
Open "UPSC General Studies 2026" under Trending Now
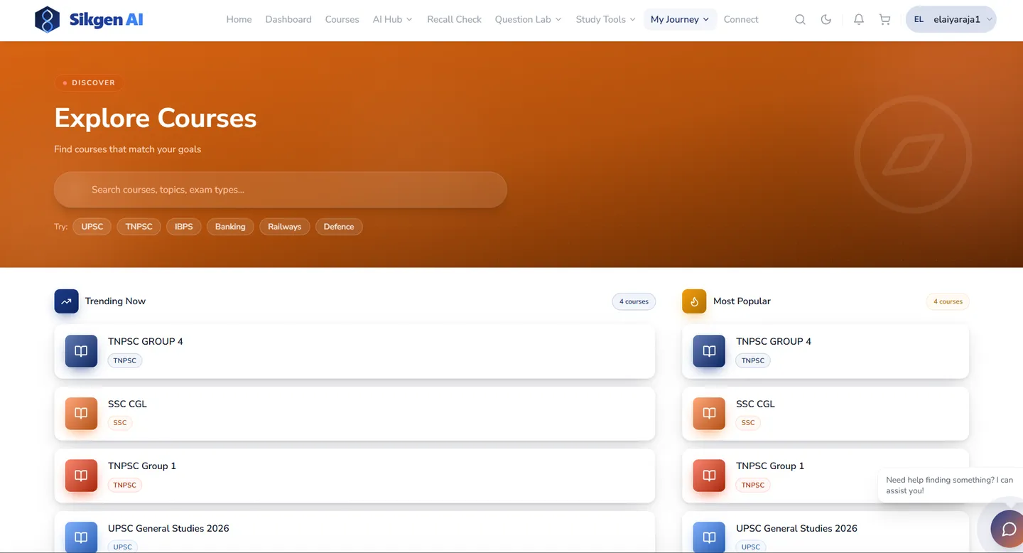coord(354,532)
